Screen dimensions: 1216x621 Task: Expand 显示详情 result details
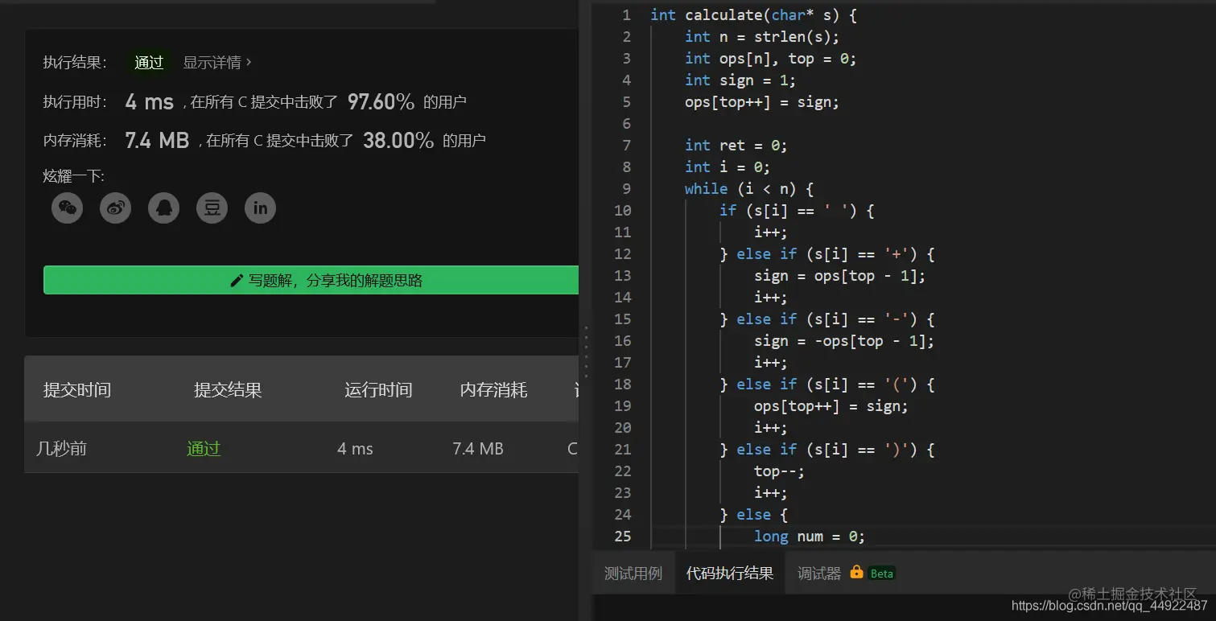point(217,62)
